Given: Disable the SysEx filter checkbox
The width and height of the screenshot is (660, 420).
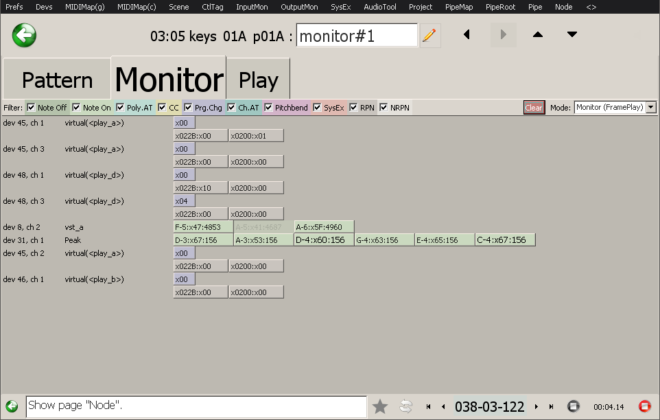Looking at the screenshot, I should (x=317, y=108).
